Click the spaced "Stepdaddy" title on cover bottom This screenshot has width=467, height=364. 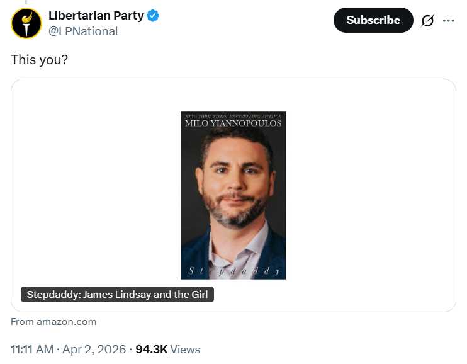[233, 271]
